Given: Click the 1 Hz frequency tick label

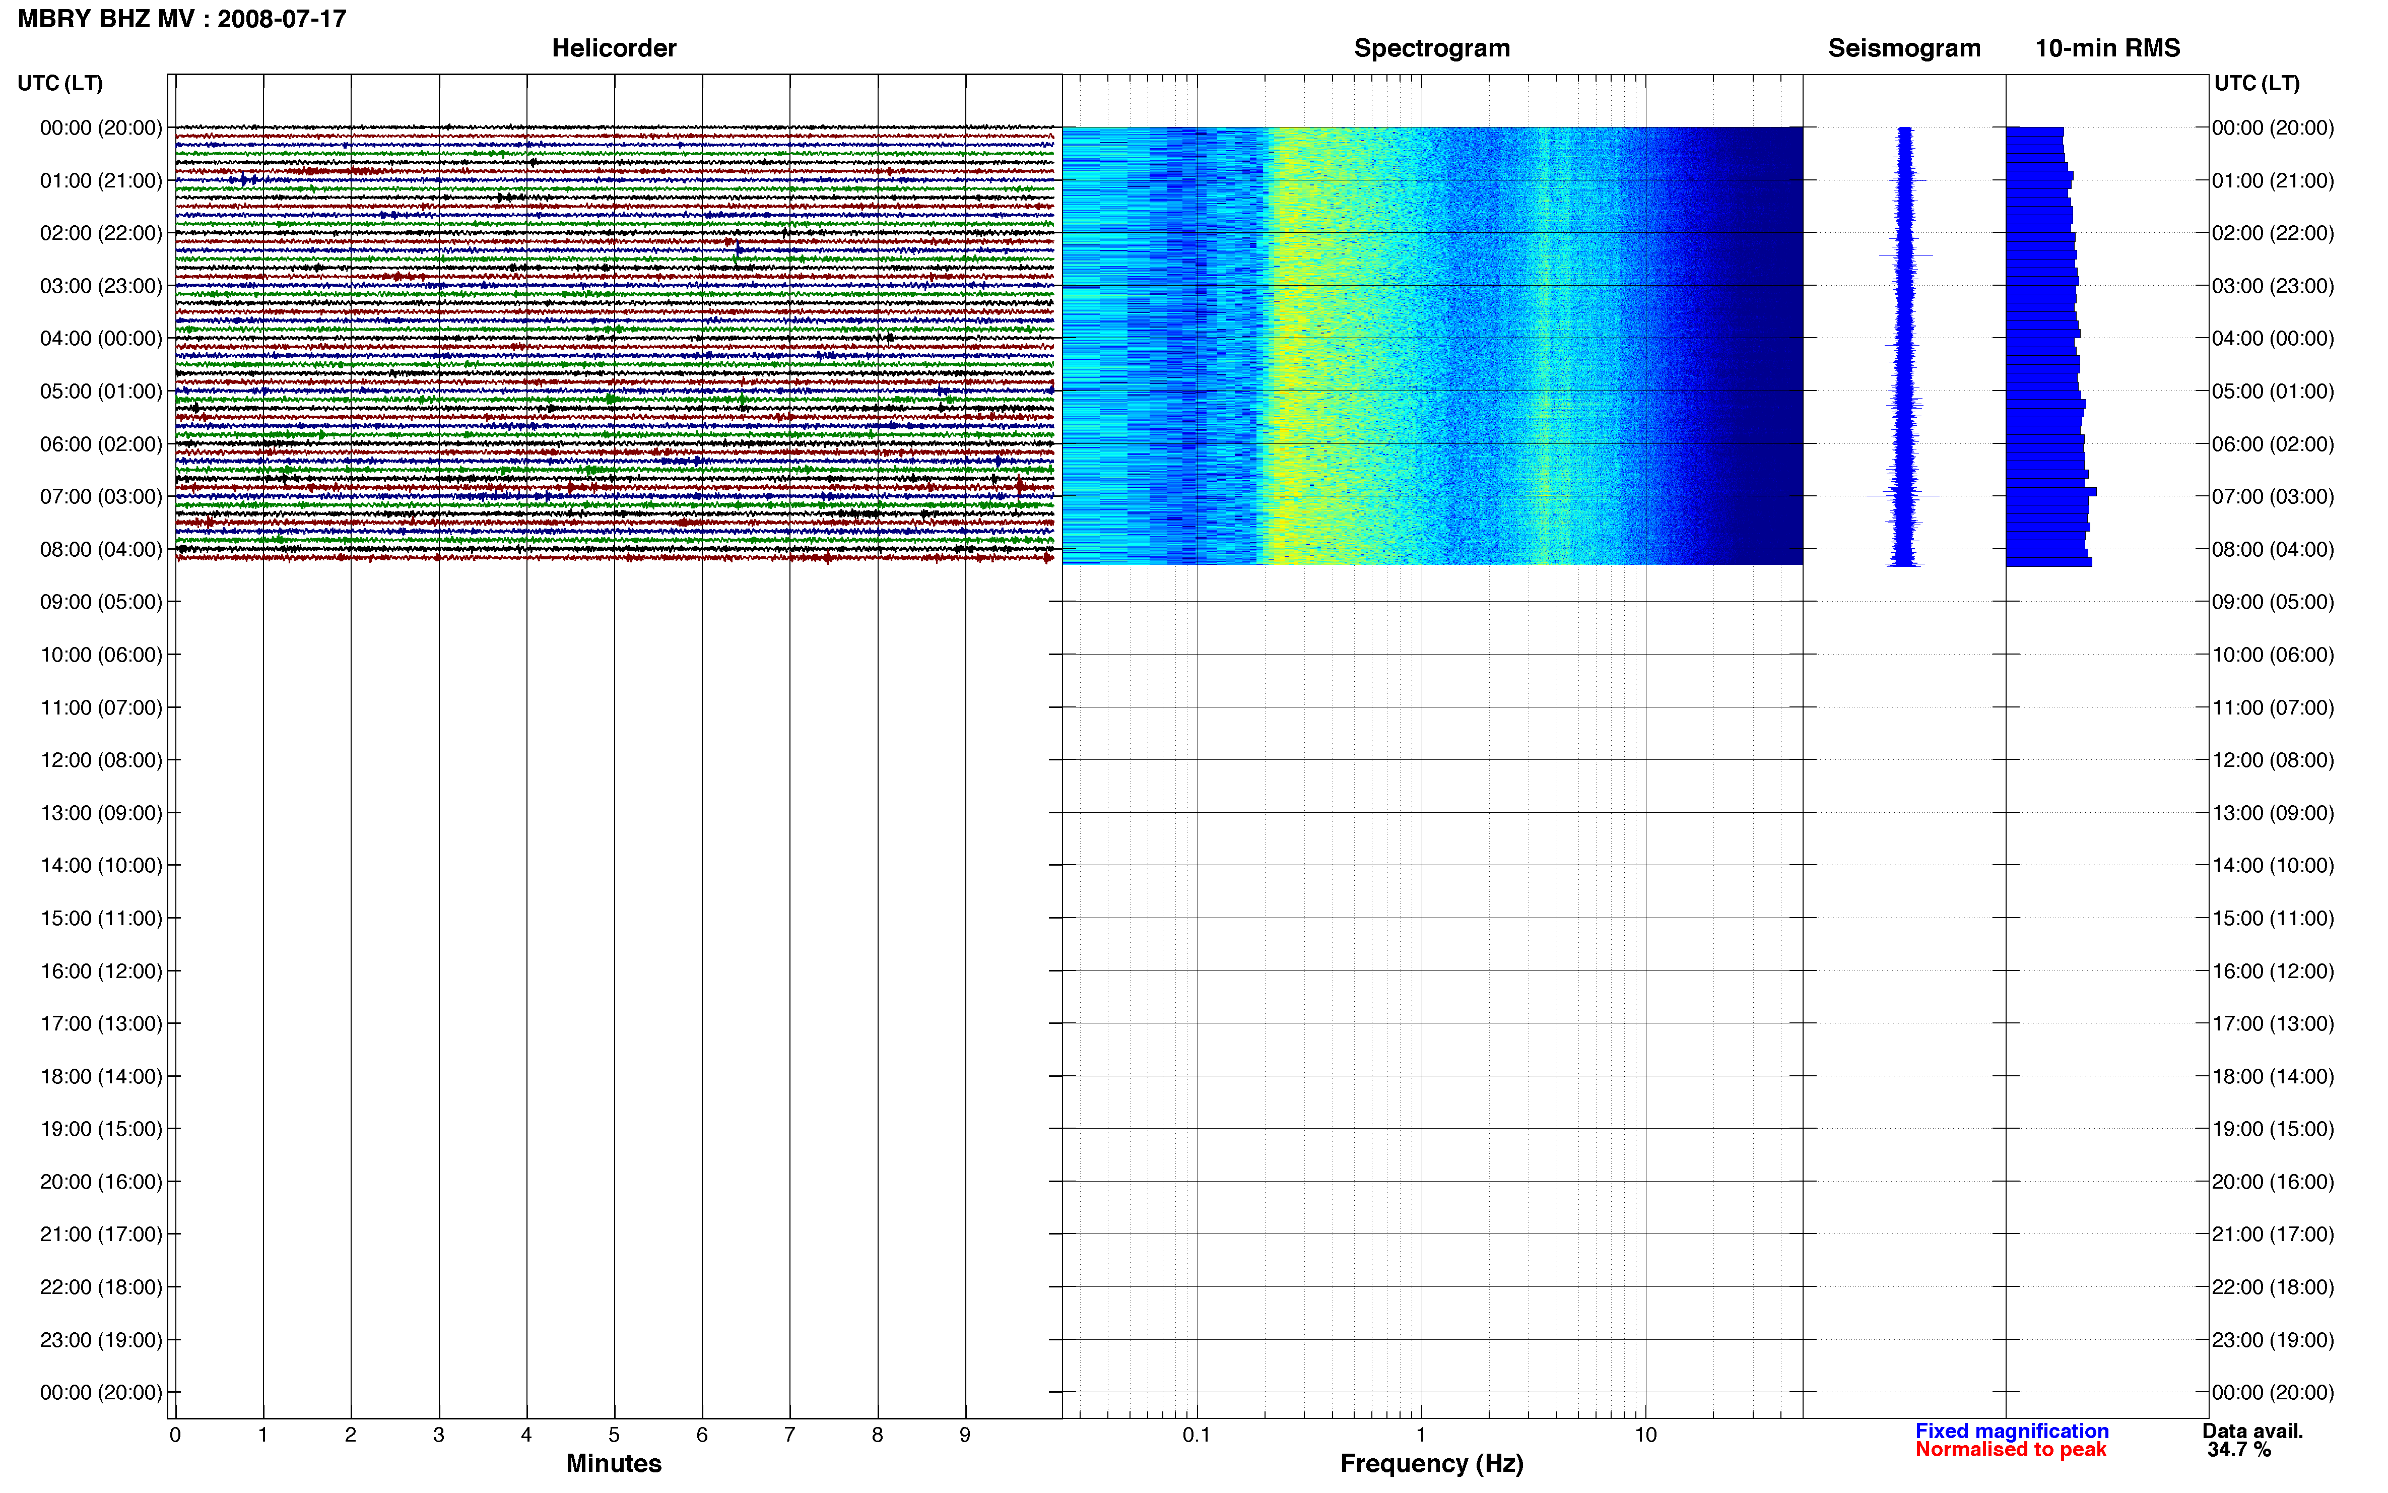Looking at the screenshot, I should (x=1421, y=1435).
